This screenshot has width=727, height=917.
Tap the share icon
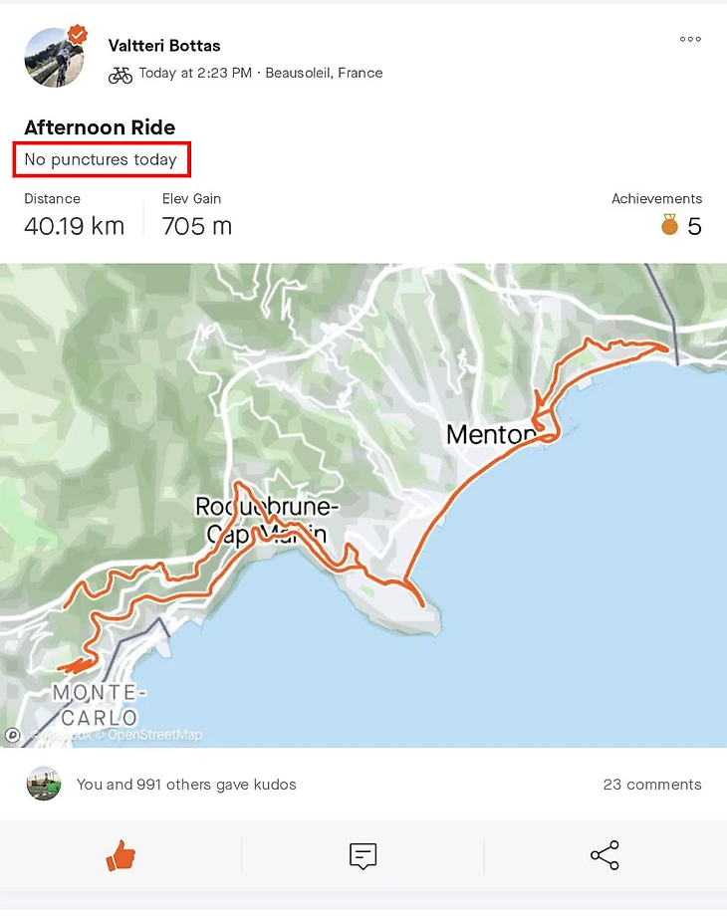click(605, 855)
